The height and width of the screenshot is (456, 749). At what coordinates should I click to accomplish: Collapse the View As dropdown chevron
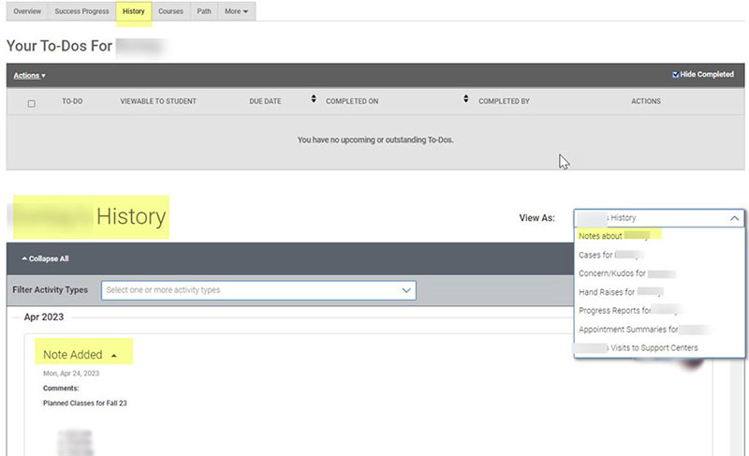tap(734, 217)
